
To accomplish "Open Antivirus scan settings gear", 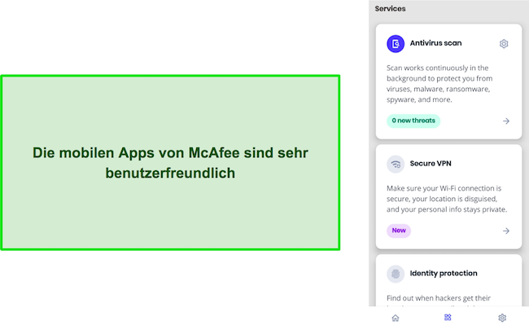I will [504, 44].
